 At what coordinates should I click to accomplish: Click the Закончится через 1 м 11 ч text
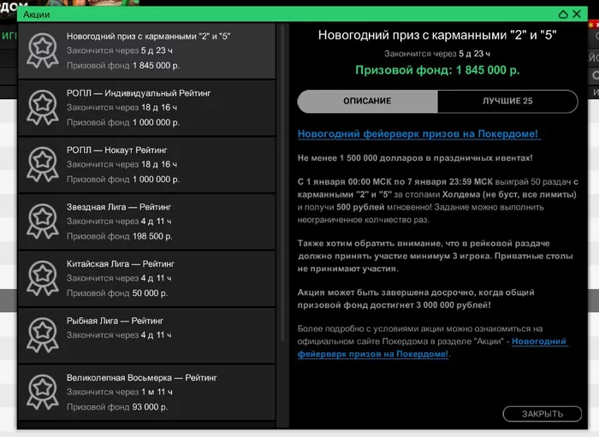(120, 392)
